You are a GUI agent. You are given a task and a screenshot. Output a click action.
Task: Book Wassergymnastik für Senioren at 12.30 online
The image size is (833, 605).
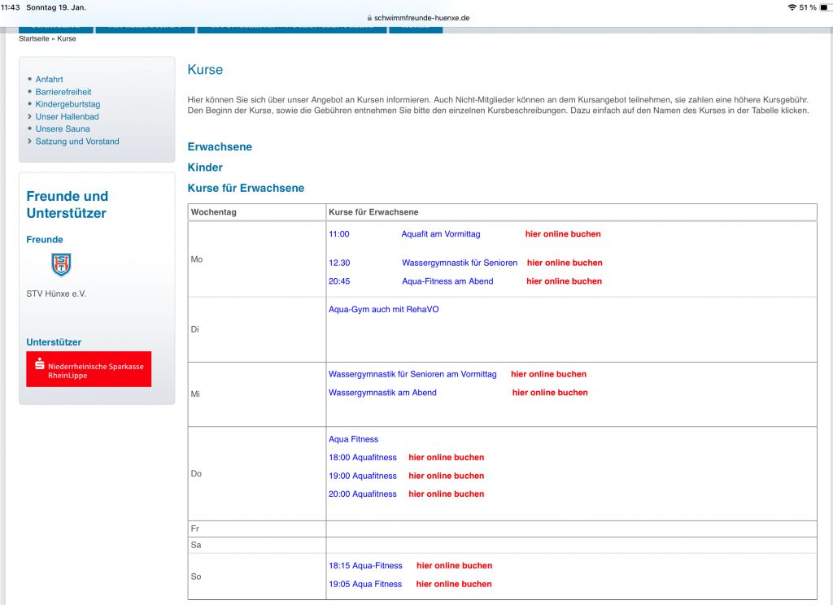click(x=565, y=263)
